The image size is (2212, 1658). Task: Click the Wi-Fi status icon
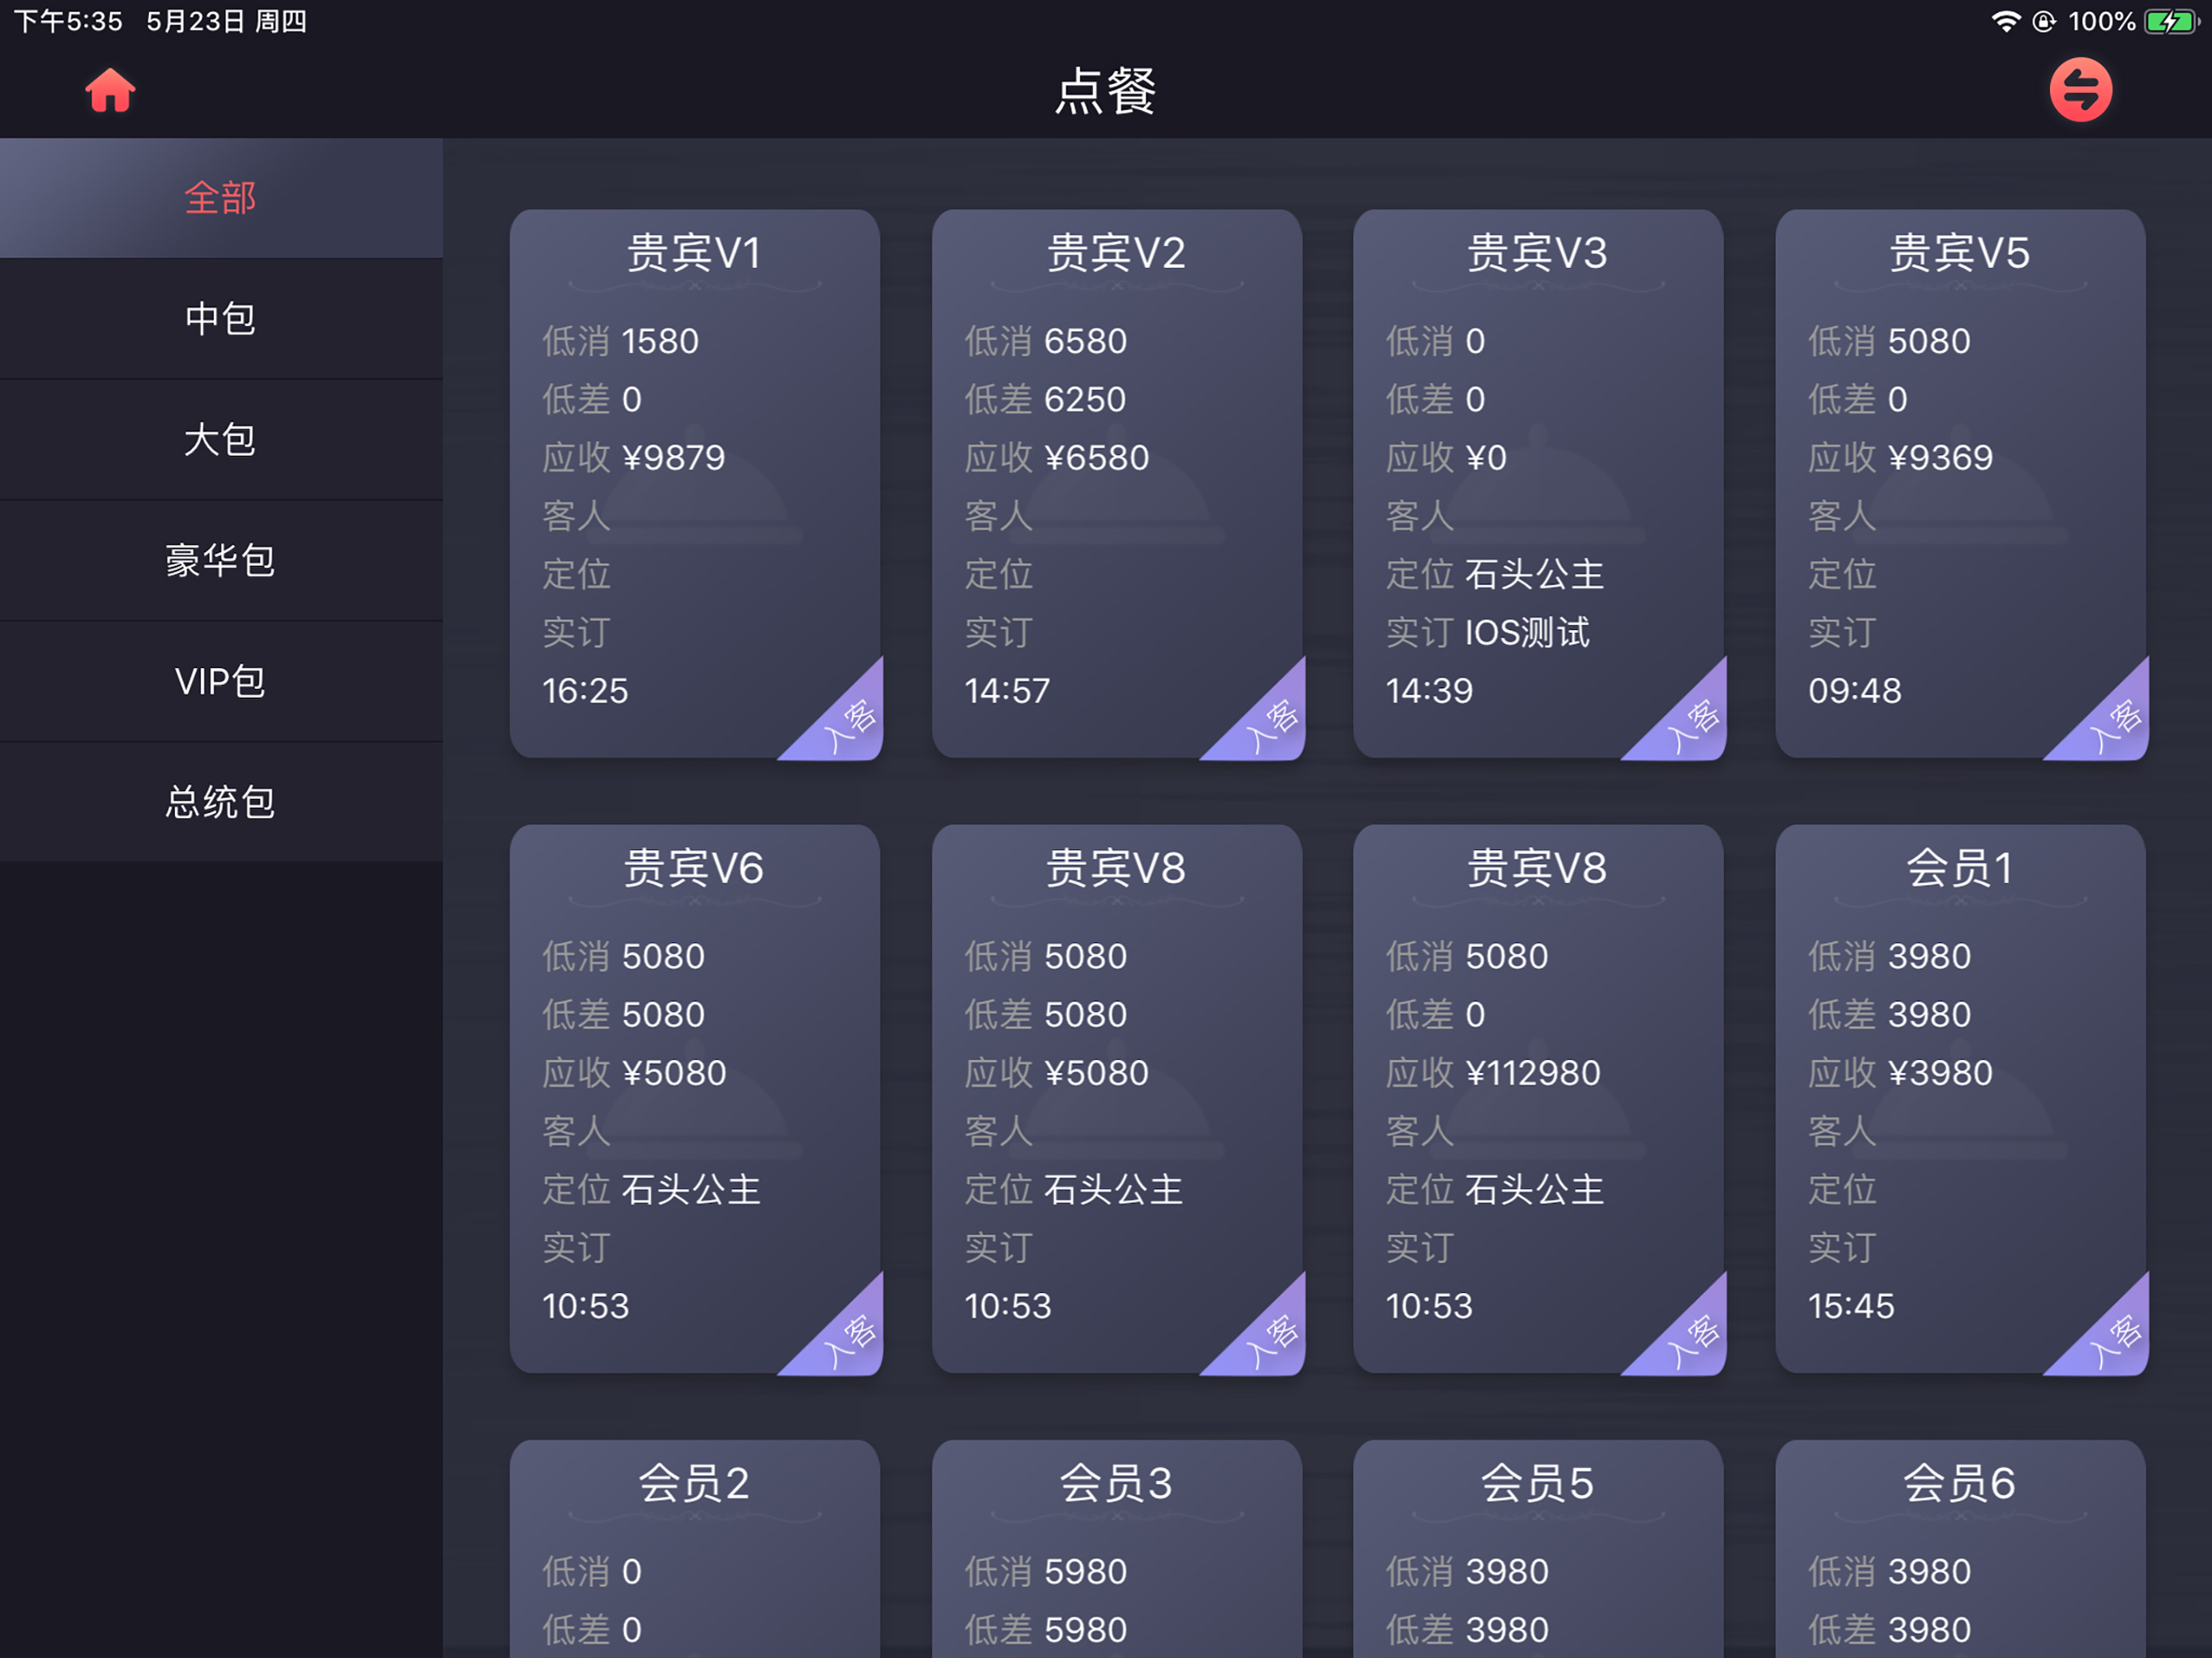click(2006, 21)
